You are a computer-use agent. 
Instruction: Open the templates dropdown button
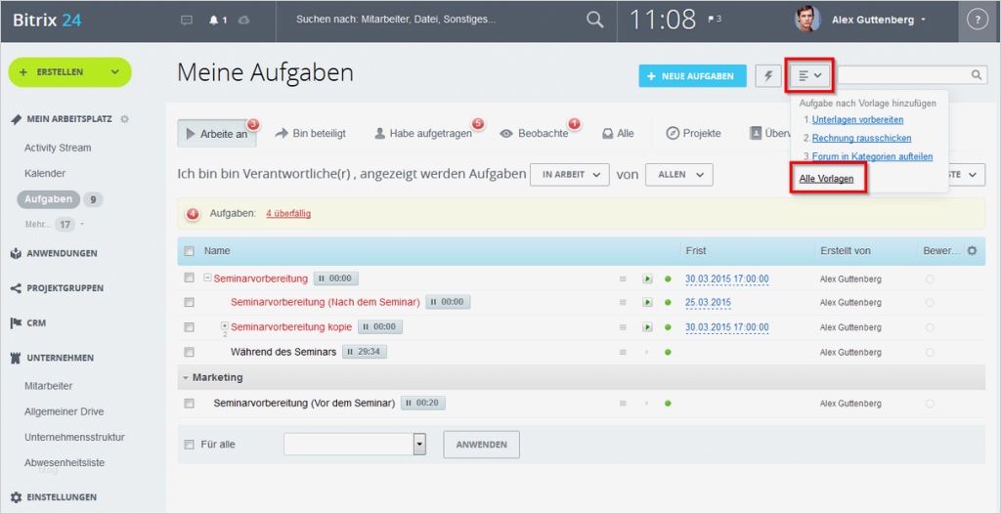(809, 75)
